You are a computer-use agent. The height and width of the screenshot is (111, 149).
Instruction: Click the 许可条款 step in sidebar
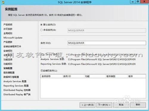(8, 29)
